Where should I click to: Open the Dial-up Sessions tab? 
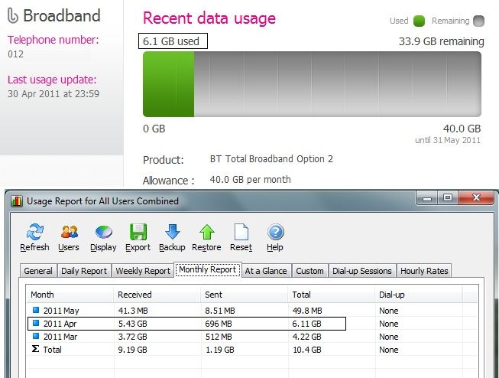(362, 271)
